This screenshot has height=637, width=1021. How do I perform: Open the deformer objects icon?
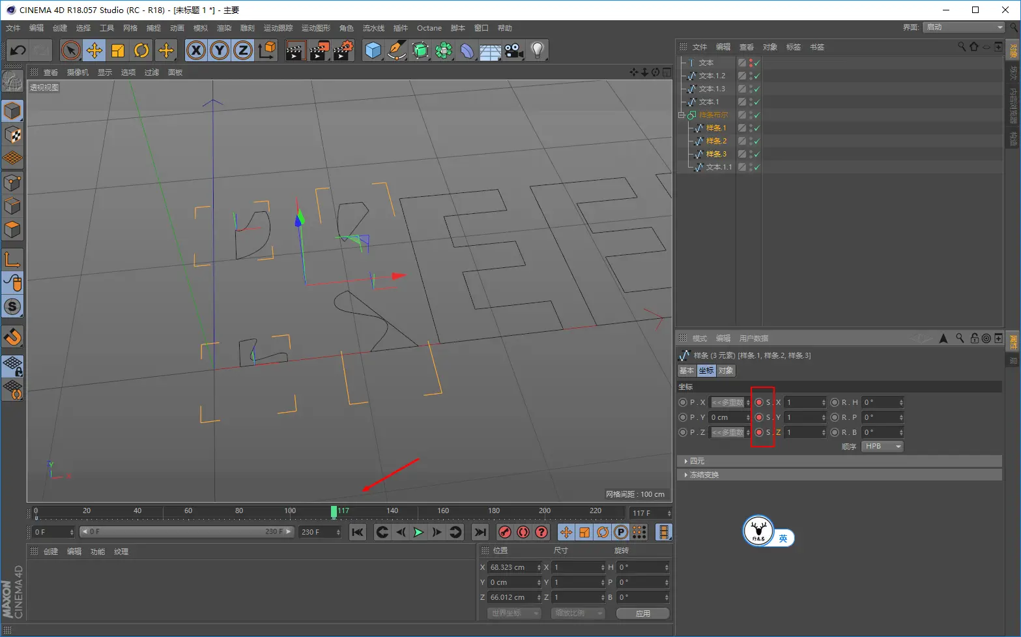pyautogui.click(x=467, y=50)
